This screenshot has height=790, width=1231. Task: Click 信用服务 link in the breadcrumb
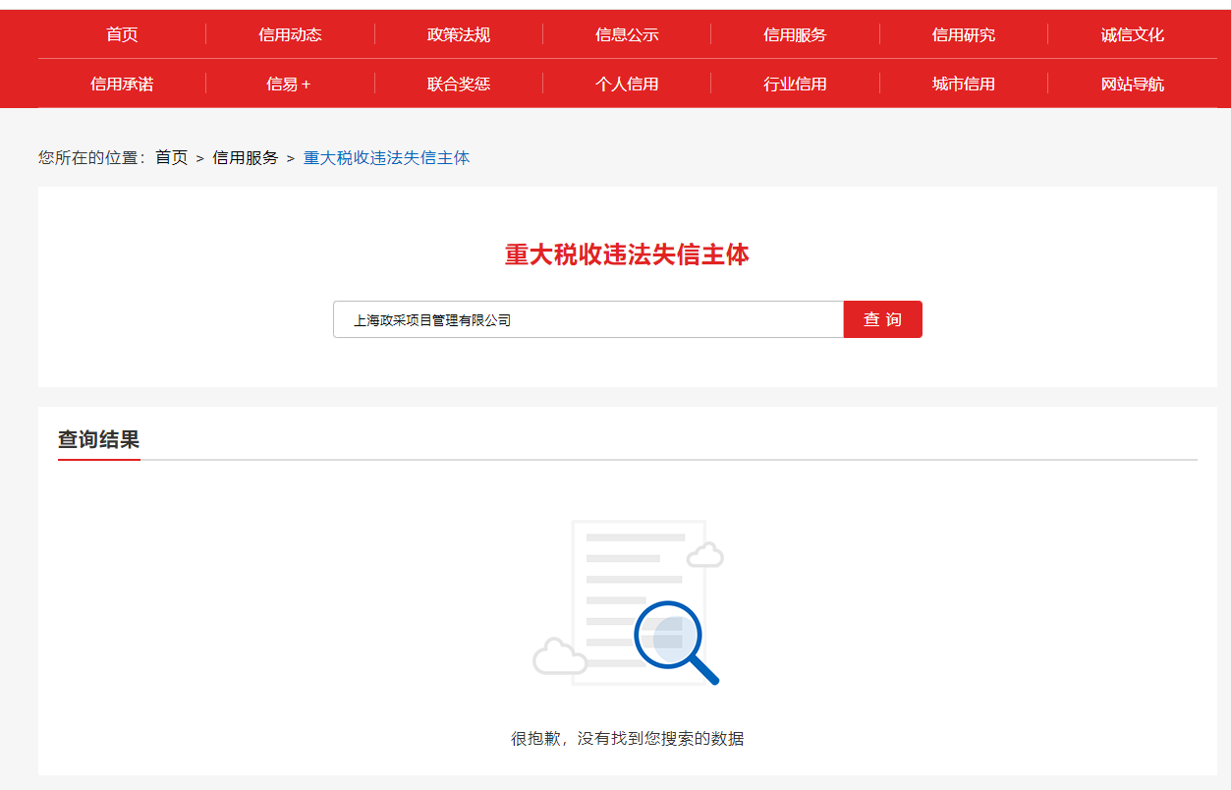click(246, 157)
